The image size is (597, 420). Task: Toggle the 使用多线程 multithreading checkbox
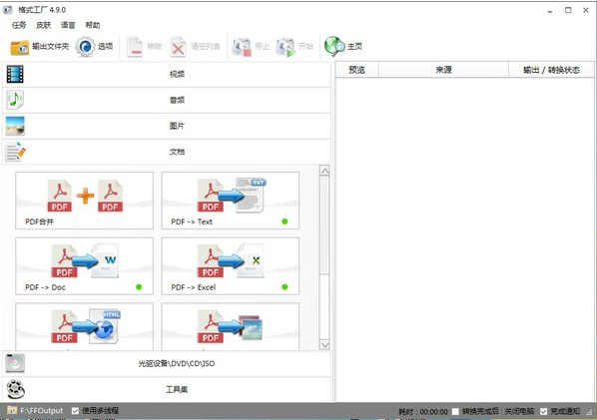pyautogui.click(x=75, y=411)
